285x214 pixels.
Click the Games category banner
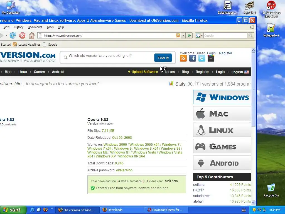point(222,146)
